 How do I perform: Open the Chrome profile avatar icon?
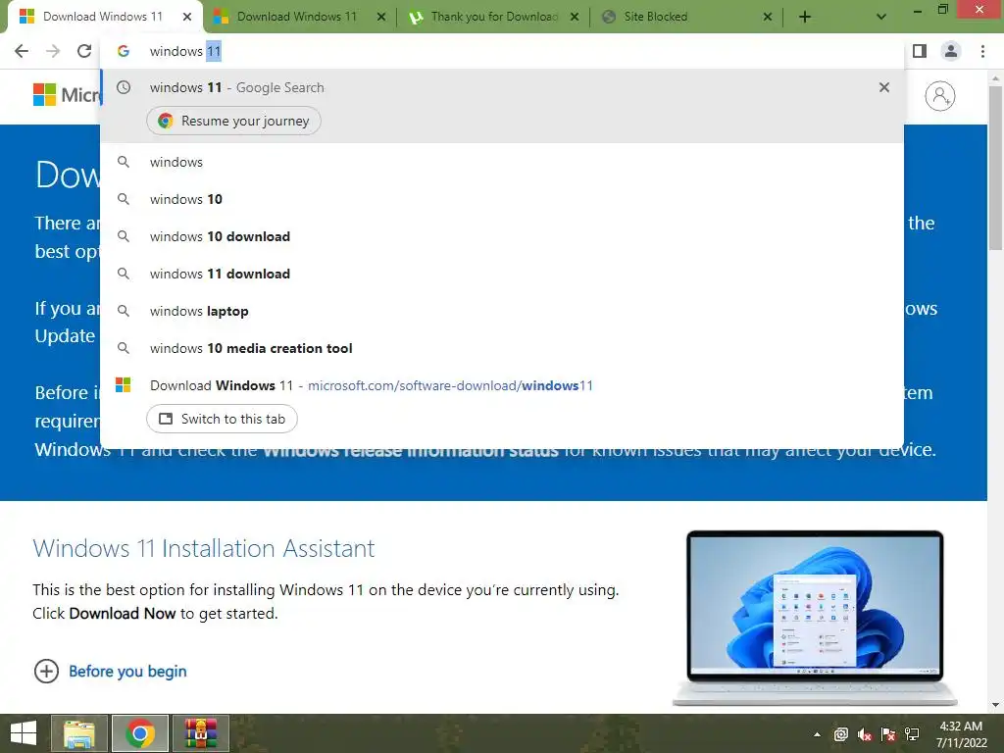click(x=951, y=51)
